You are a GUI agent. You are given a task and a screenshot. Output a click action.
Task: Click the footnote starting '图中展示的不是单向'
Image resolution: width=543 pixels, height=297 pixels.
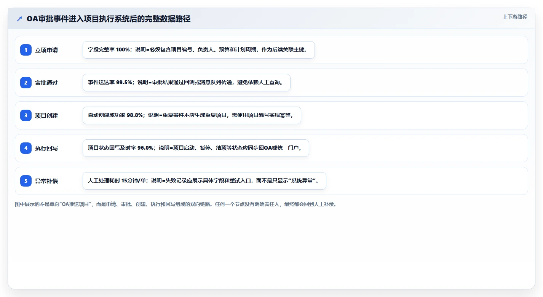coord(176,204)
